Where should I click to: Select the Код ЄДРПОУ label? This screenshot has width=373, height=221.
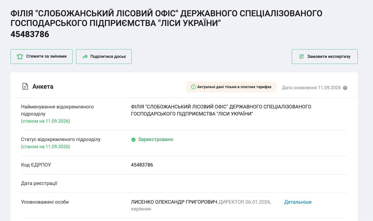point(36,165)
